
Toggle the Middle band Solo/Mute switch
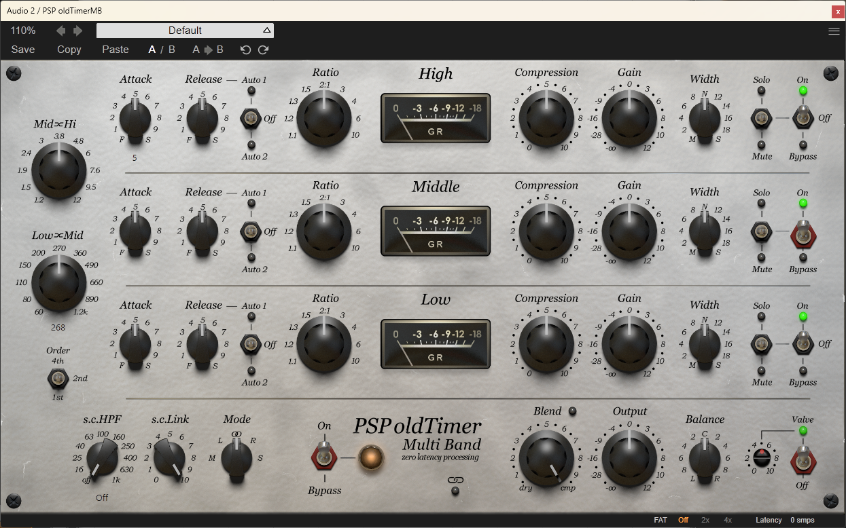[x=762, y=231]
